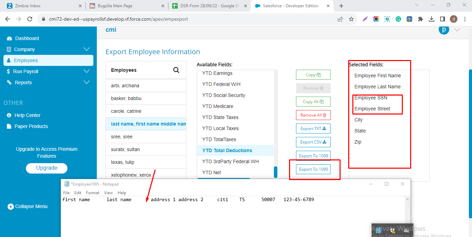This screenshot has width=472, height=237.
Task: Select YTD Medicare in Available Fields
Action: click(x=218, y=106)
